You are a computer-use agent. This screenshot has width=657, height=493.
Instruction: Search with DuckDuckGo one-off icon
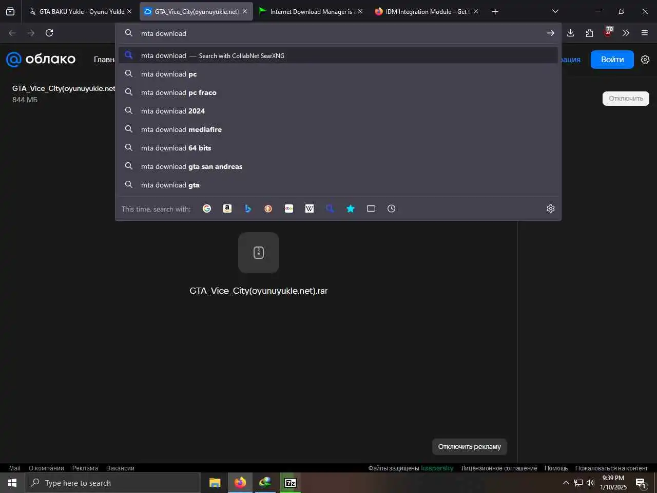coord(268,208)
